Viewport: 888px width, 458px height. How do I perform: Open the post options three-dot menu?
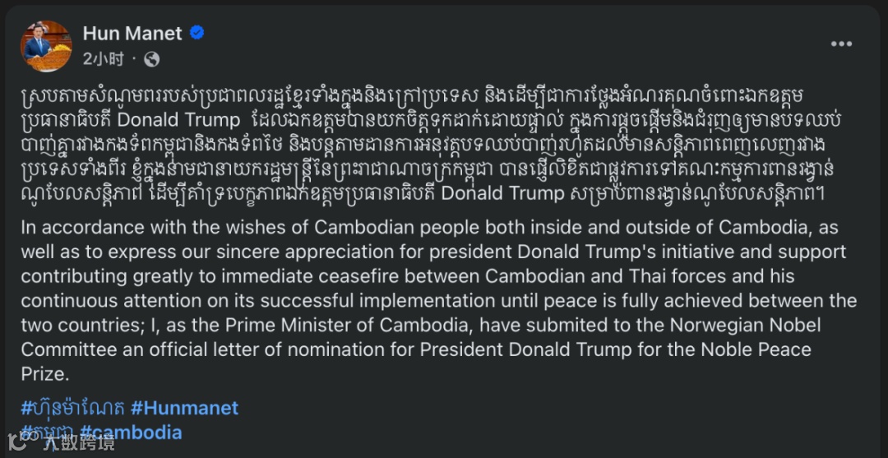(x=841, y=44)
